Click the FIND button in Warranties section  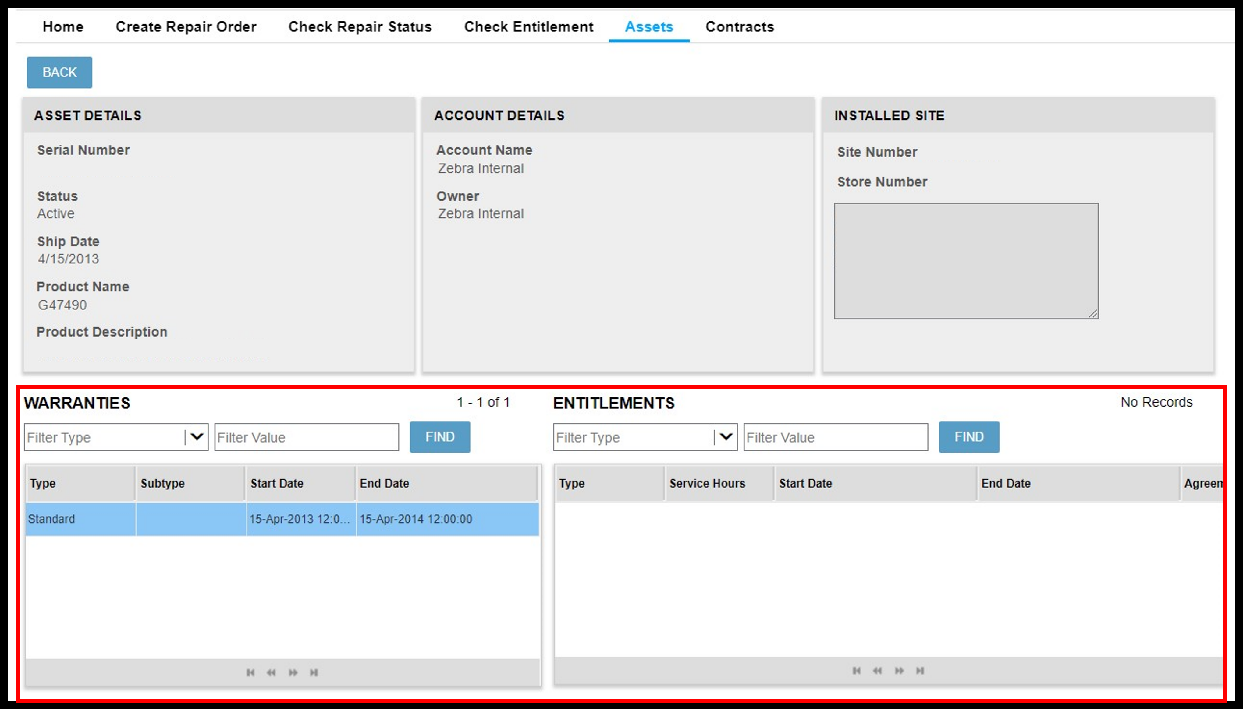coord(441,436)
